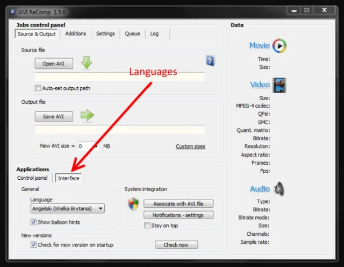Screen dimensions: 344x267
Task: Click Associate with AVI file button
Action: [178, 203]
